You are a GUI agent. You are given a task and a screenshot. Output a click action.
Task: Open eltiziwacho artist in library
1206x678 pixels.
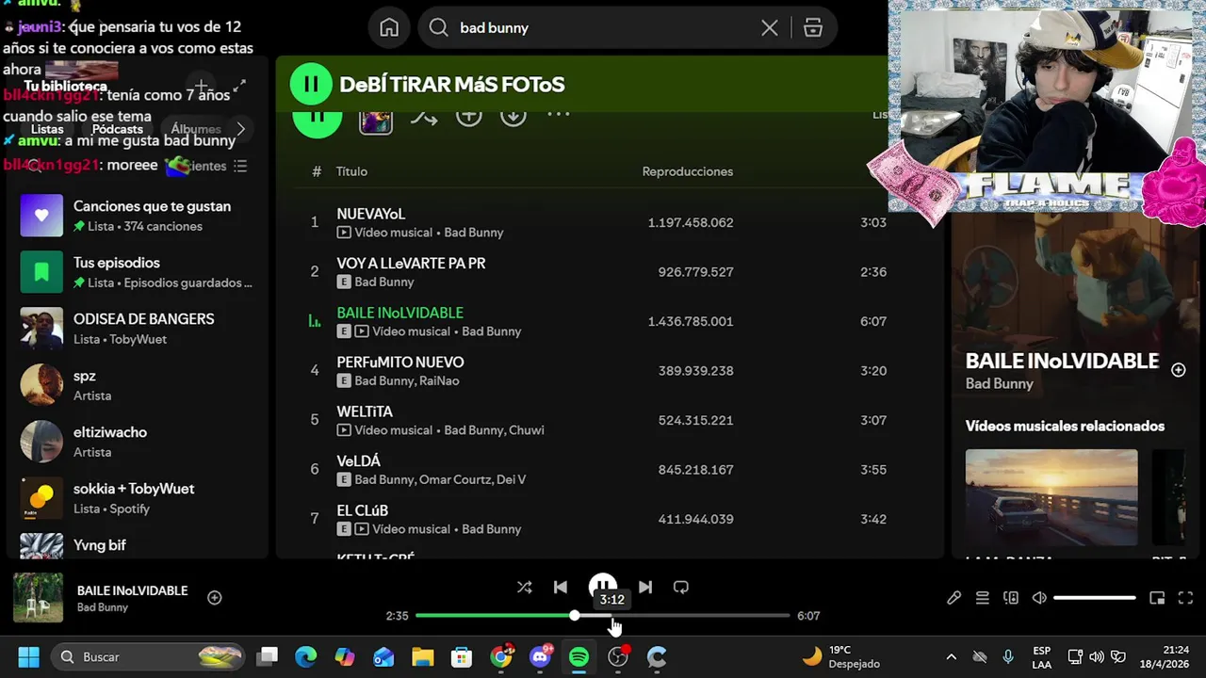pyautogui.click(x=138, y=442)
